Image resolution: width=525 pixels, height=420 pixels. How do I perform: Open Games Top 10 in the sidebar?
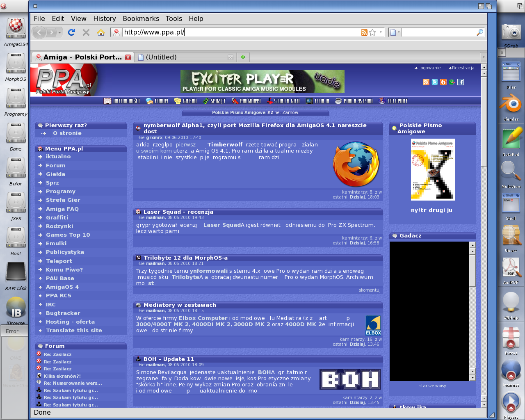point(68,235)
